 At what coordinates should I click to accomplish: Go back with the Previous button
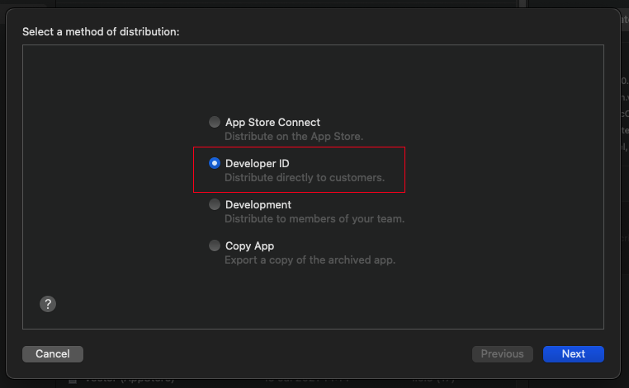click(x=502, y=353)
